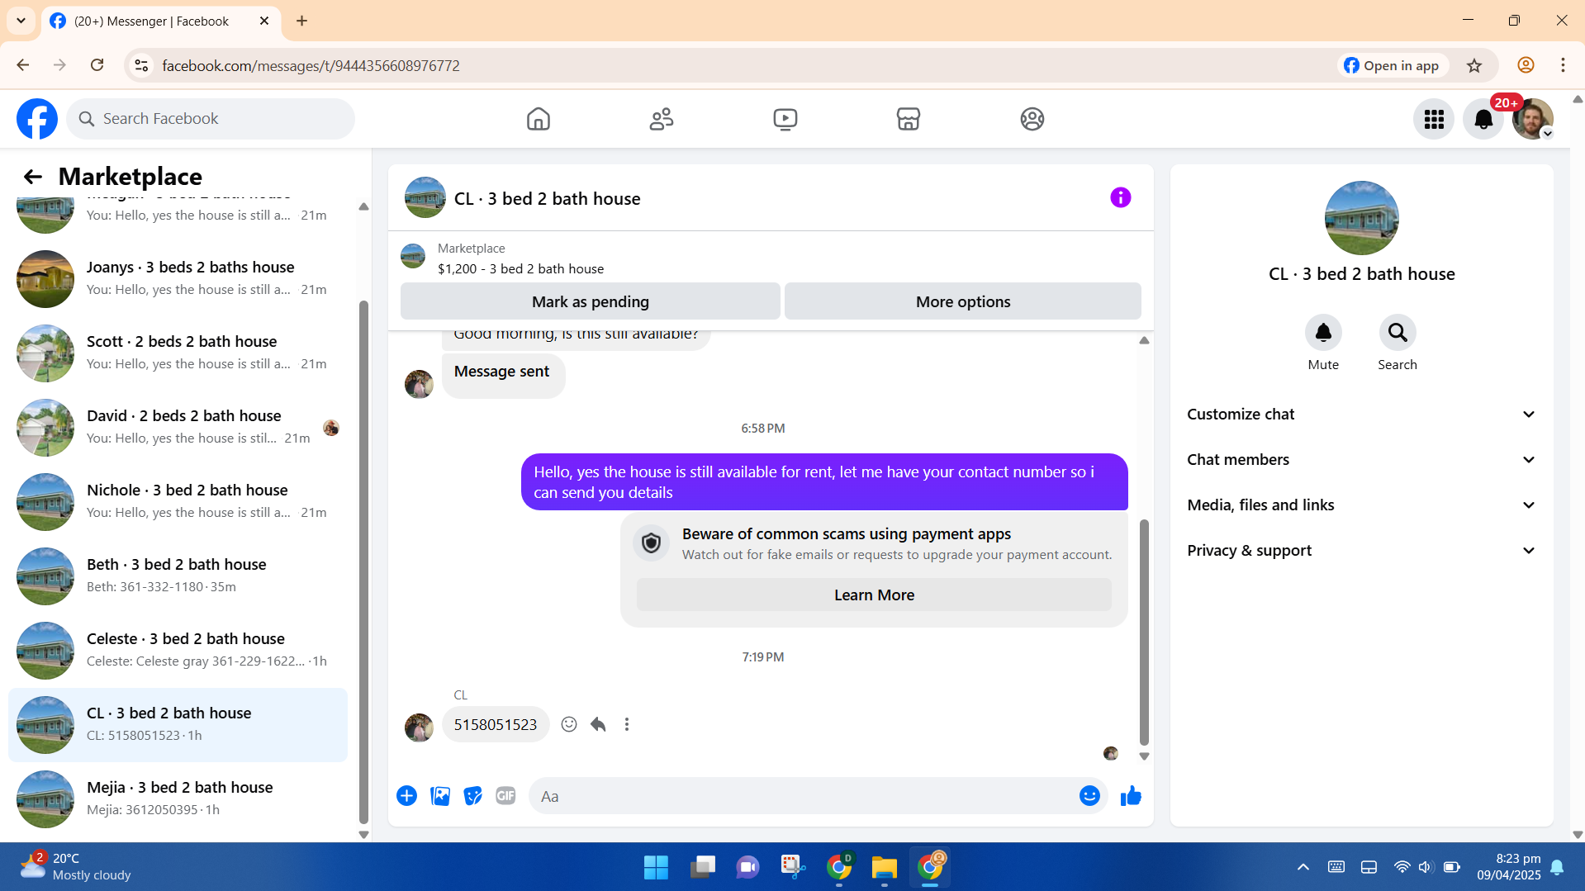This screenshot has width=1585, height=891.
Task: Open the Facebook menu grid icon
Action: coord(1434,120)
